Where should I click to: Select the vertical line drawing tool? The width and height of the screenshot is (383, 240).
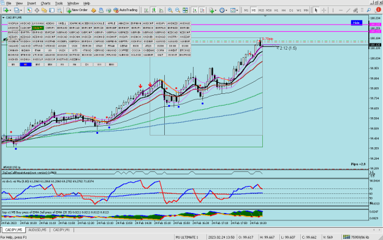(x=333, y=10)
